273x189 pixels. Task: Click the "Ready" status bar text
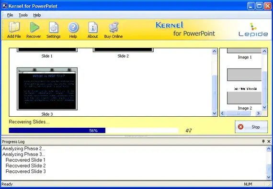7,184
